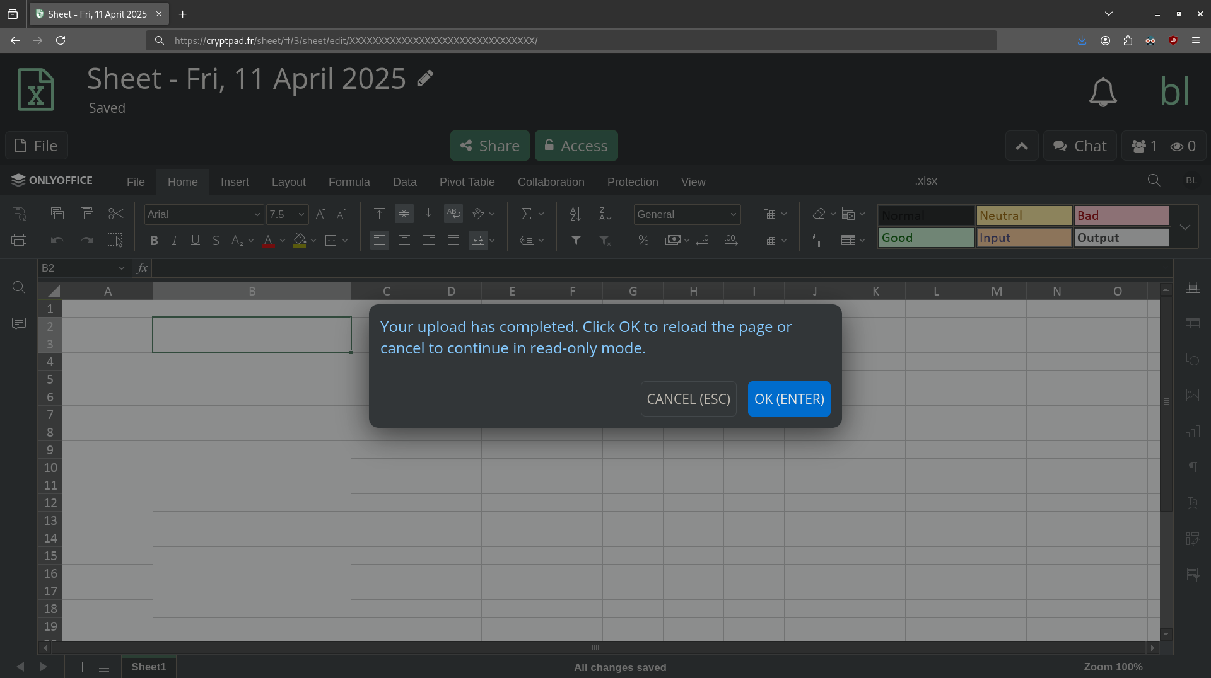Switch to the Insert ribbon tab

pyautogui.click(x=235, y=182)
